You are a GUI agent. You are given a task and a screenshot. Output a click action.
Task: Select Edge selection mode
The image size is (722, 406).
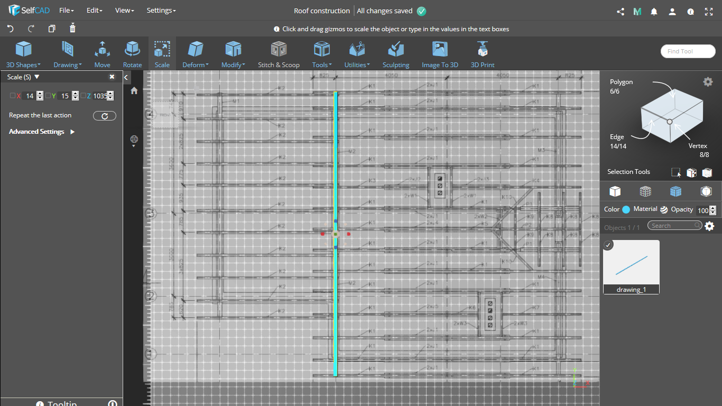coord(618,142)
